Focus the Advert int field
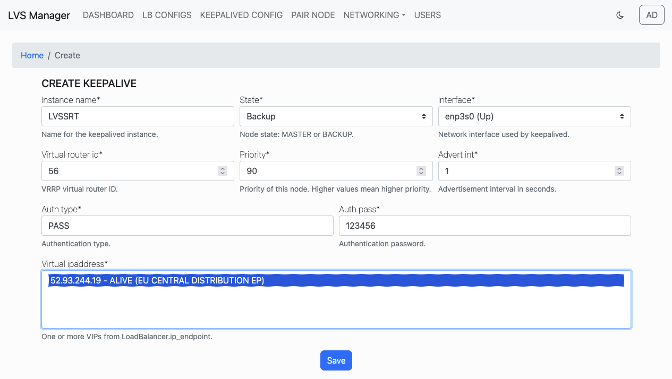This screenshot has width=672, height=379. click(534, 171)
